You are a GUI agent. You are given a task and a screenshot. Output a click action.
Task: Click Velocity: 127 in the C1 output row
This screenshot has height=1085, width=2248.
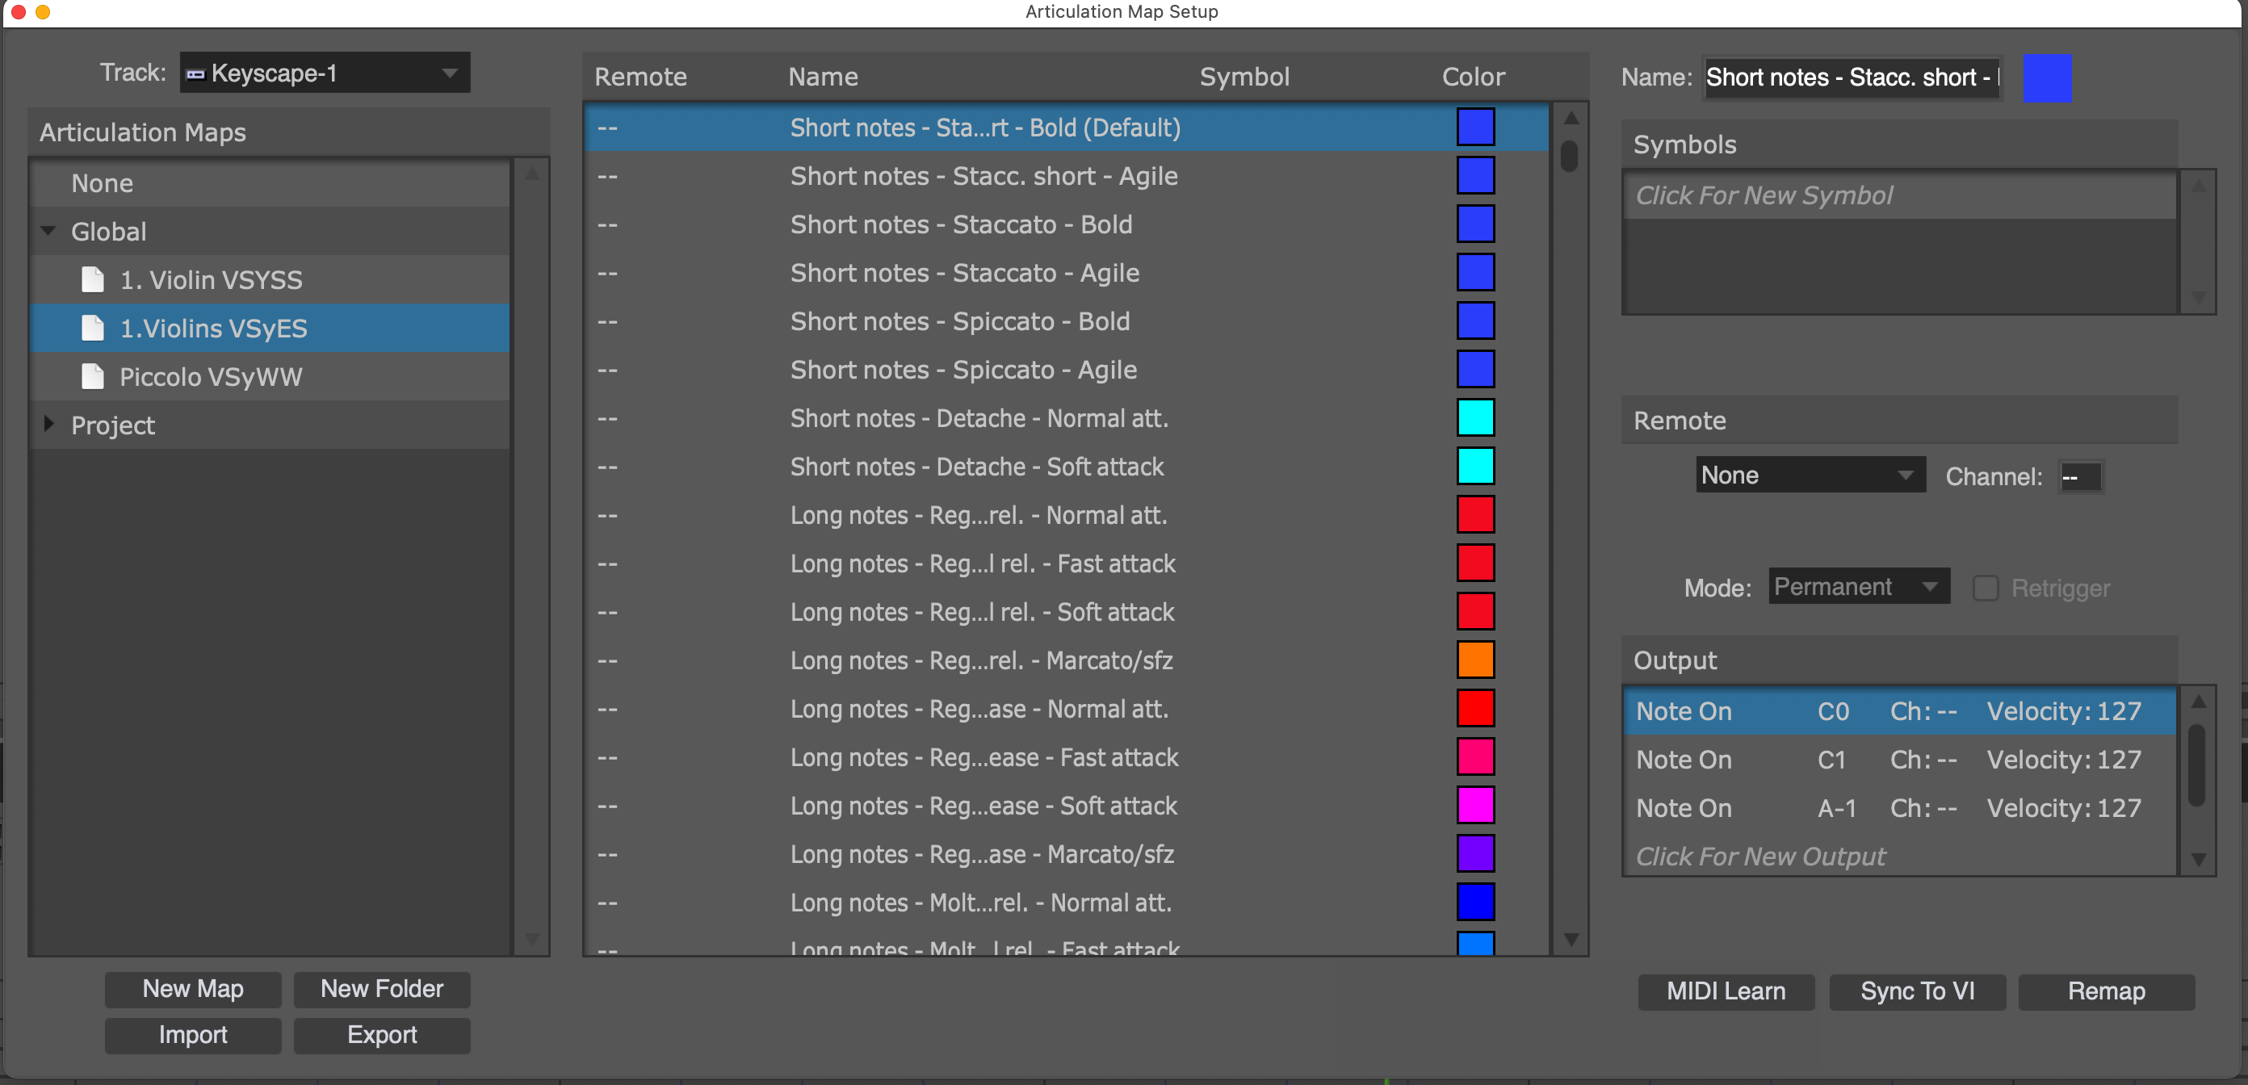[x=2064, y=760]
